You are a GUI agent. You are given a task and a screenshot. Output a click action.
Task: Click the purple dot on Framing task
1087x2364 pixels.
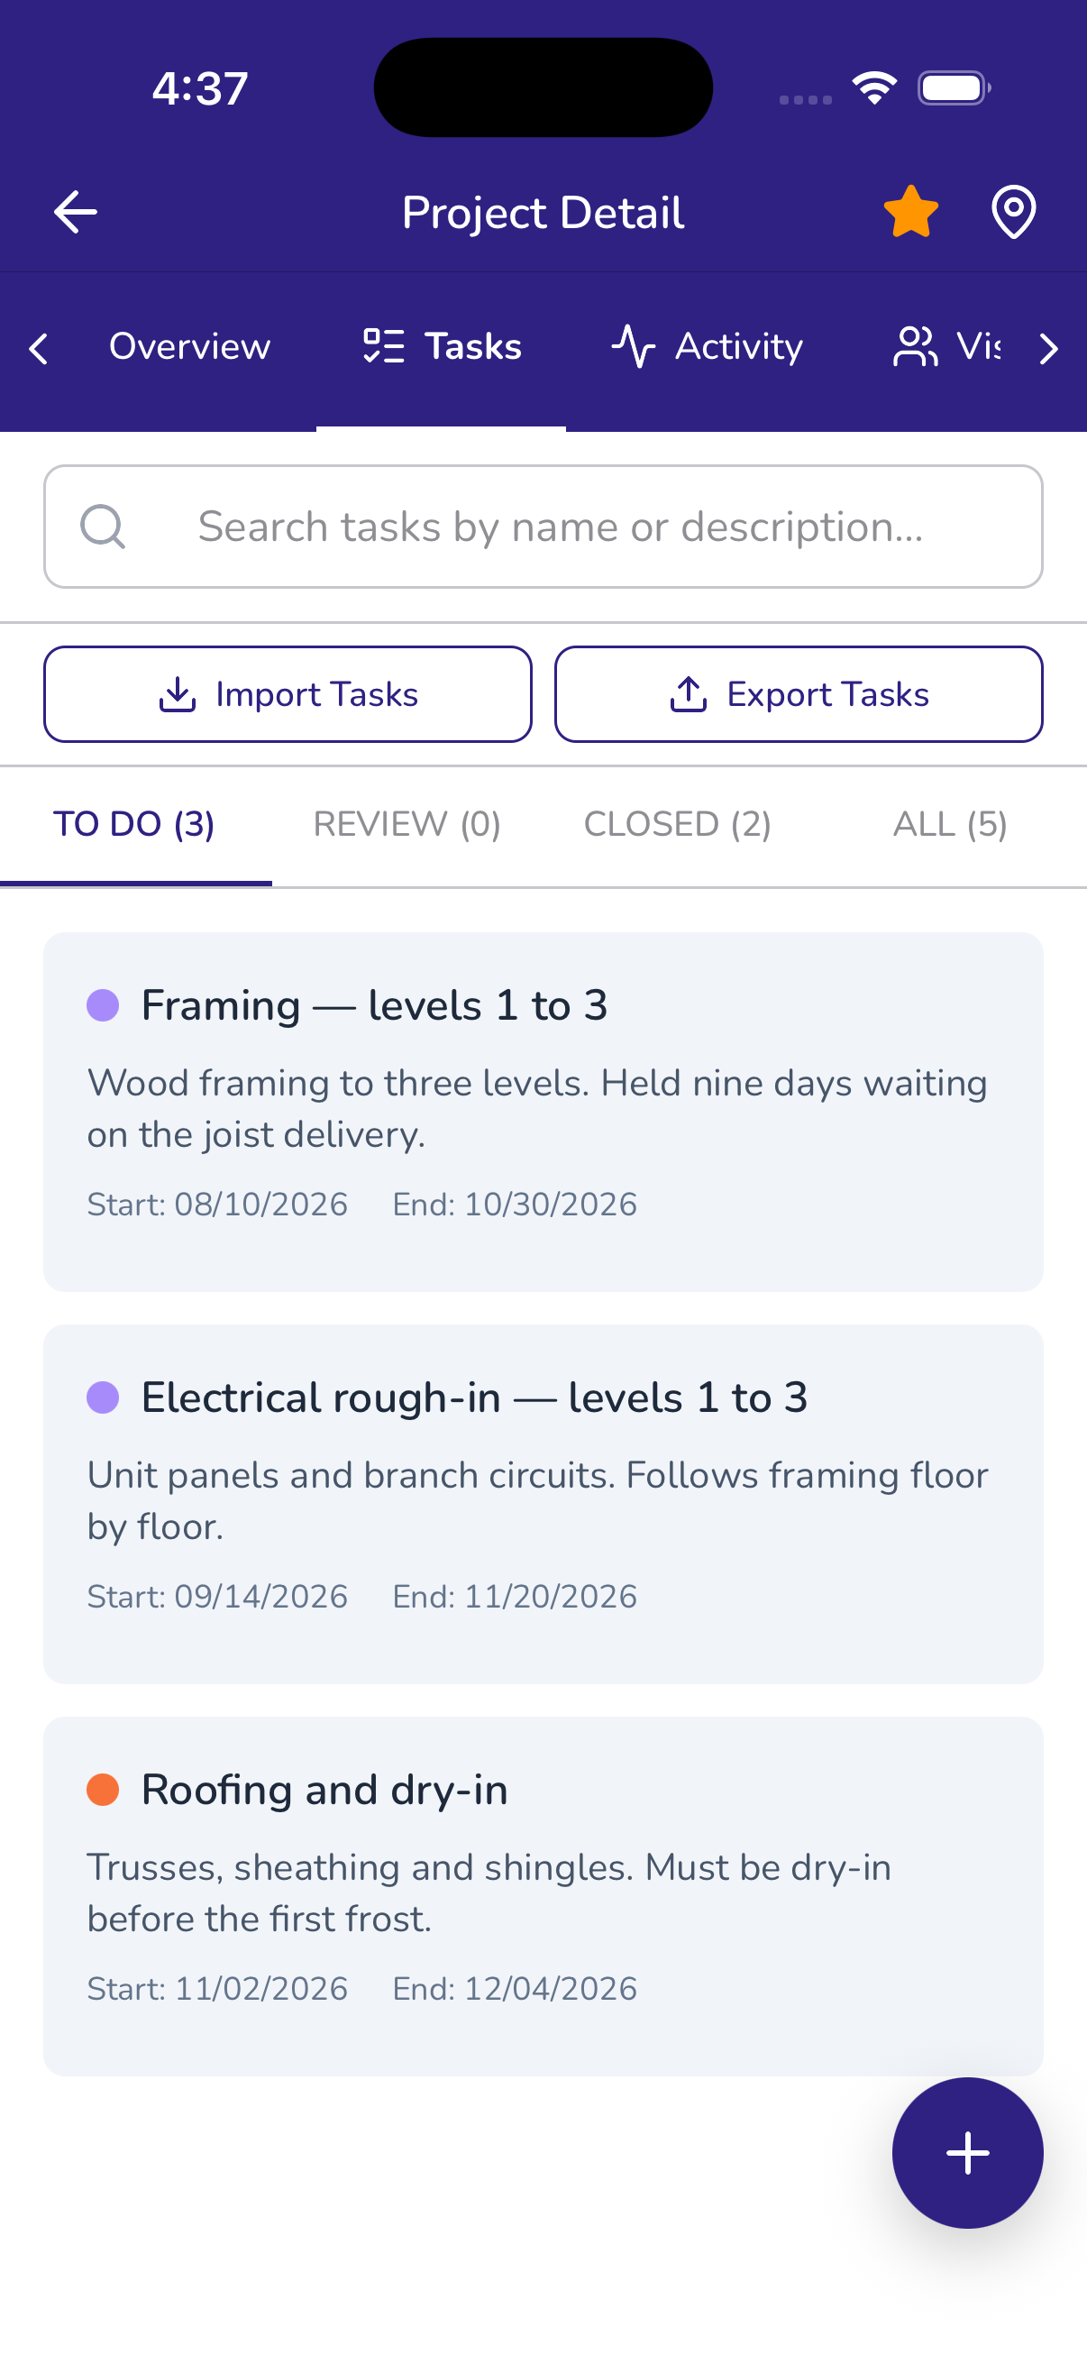(103, 1005)
